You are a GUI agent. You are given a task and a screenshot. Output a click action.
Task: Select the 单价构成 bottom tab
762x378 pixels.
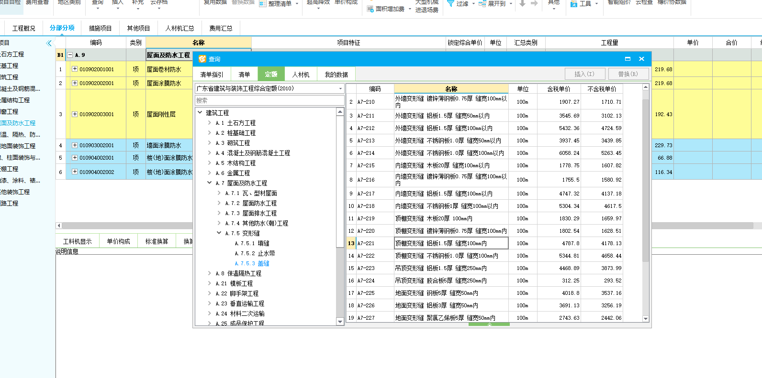119,241
